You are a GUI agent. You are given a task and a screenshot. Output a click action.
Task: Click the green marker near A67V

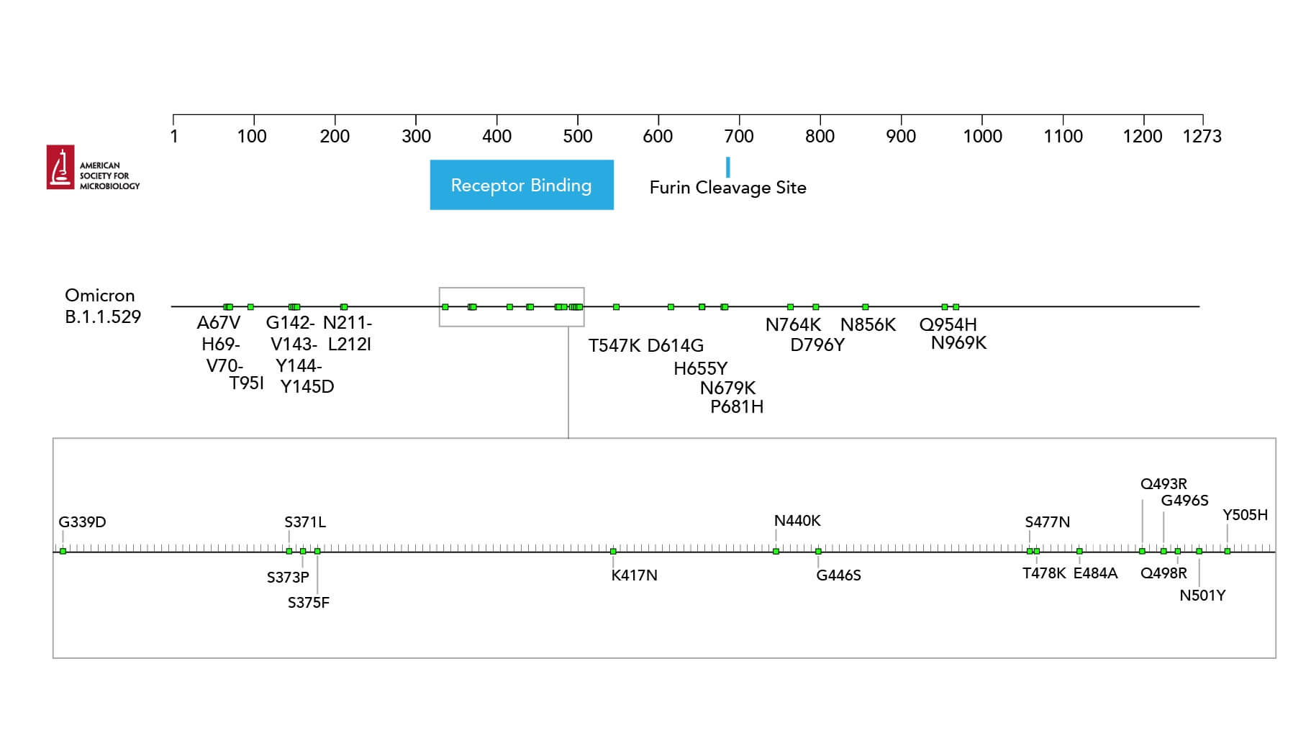[x=229, y=305]
